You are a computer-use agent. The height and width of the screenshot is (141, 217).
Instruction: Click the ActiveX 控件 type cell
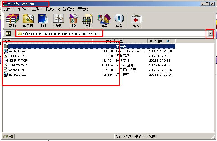[125, 65]
